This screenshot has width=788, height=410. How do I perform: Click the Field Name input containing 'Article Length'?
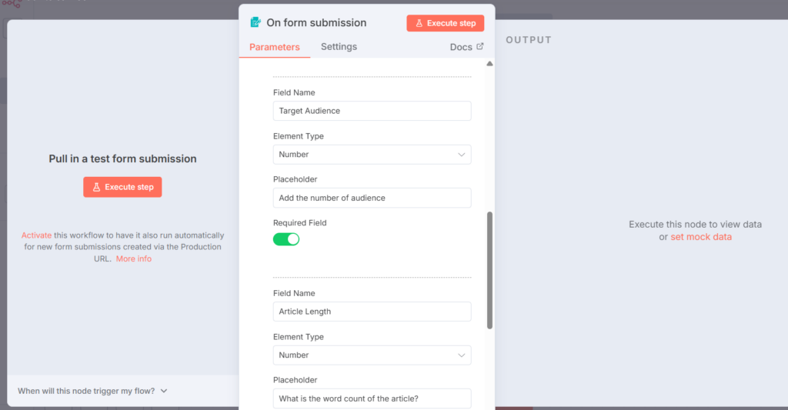pyautogui.click(x=372, y=312)
